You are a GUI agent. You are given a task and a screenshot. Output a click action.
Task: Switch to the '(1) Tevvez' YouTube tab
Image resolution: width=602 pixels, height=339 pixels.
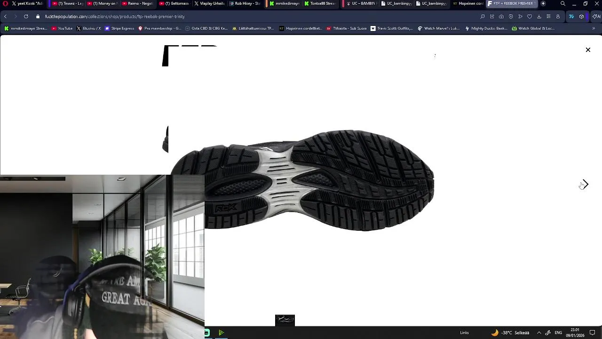[x=68, y=3]
